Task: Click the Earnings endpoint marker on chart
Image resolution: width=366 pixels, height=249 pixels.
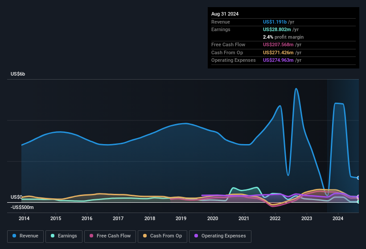Action: pyautogui.click(x=358, y=202)
